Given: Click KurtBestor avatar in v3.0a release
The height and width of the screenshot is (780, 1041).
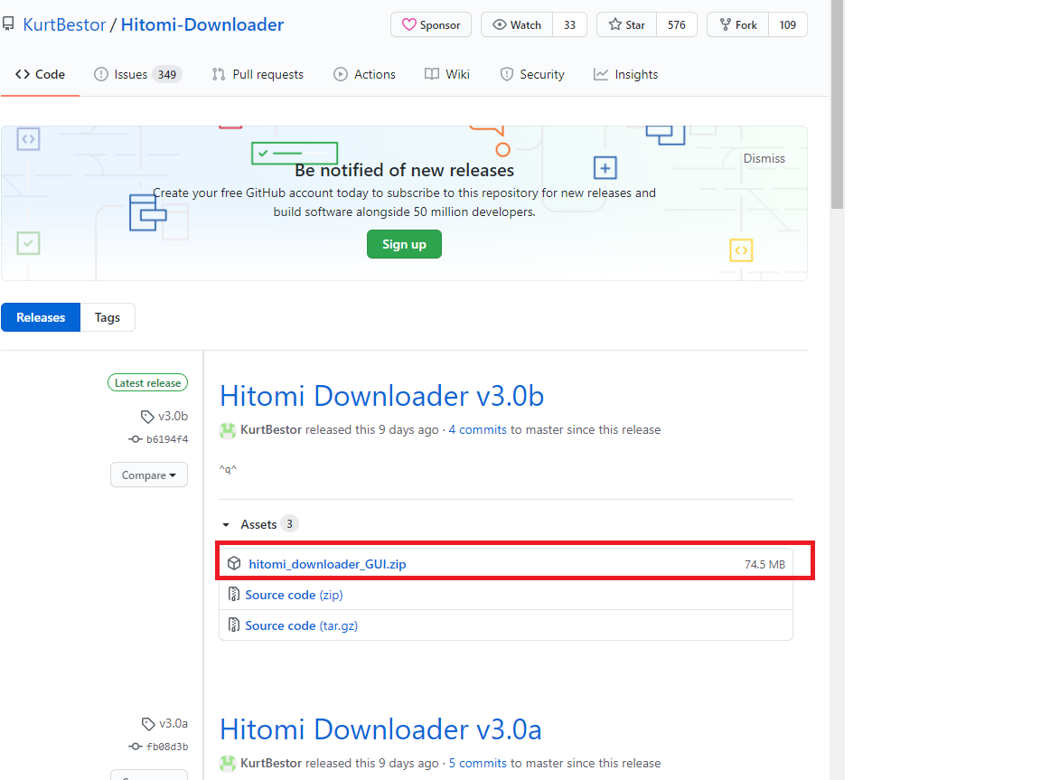Looking at the screenshot, I should tap(228, 764).
